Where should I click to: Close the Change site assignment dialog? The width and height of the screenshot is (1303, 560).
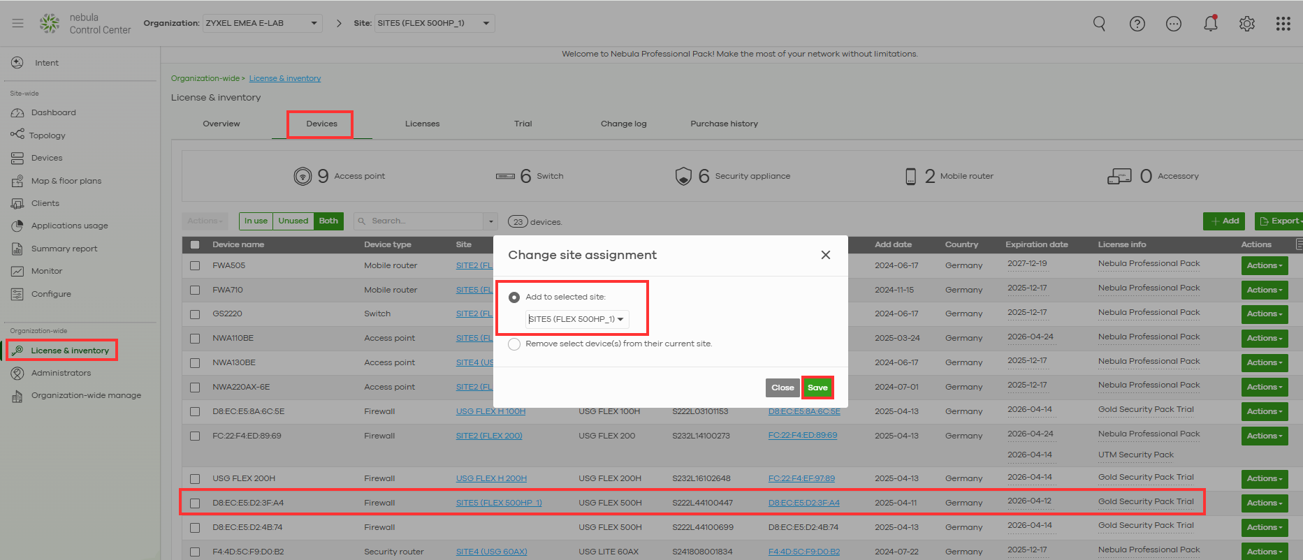tap(825, 255)
